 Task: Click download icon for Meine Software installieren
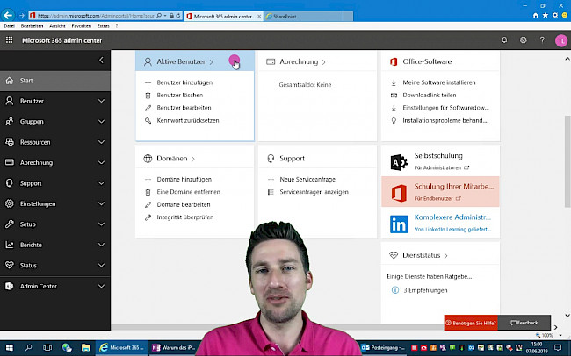coord(393,82)
